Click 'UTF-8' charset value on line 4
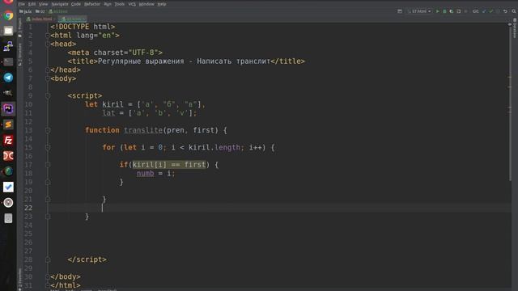The width and height of the screenshot is (518, 291). pyautogui.click(x=143, y=53)
